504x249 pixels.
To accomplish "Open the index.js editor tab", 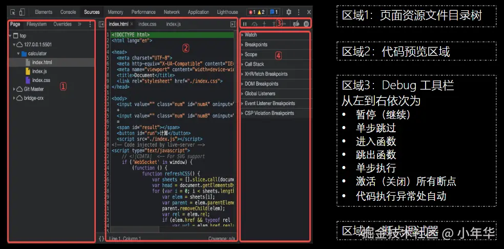I will coord(174,24).
